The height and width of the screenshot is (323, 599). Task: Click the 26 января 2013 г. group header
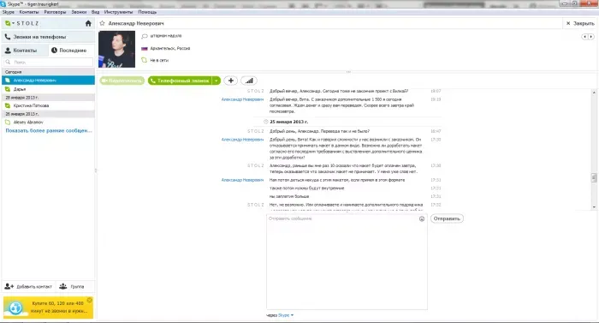(48, 114)
